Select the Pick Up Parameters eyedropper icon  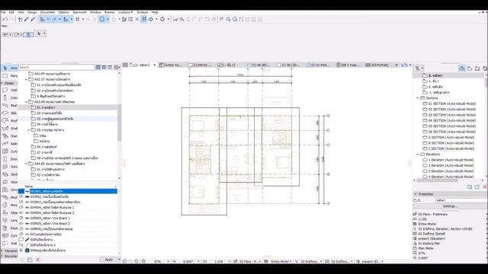tap(27, 19)
